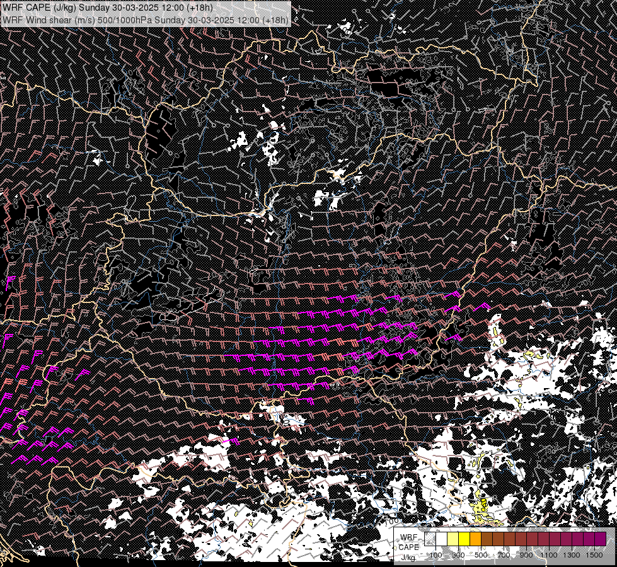The height and width of the screenshot is (567, 617).
Task: Select the white legend swatch
Action: click(442, 539)
